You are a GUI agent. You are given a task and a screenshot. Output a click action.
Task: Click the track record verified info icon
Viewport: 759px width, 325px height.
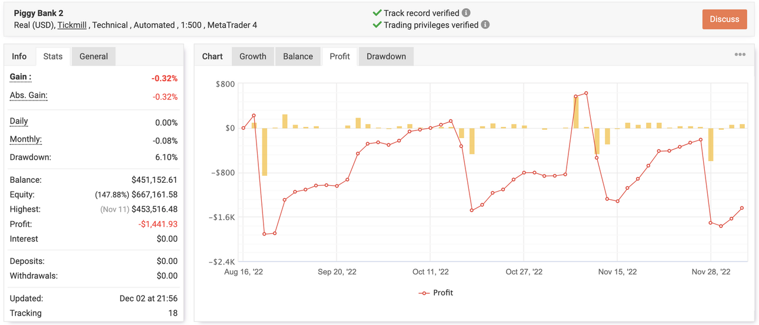coord(466,12)
